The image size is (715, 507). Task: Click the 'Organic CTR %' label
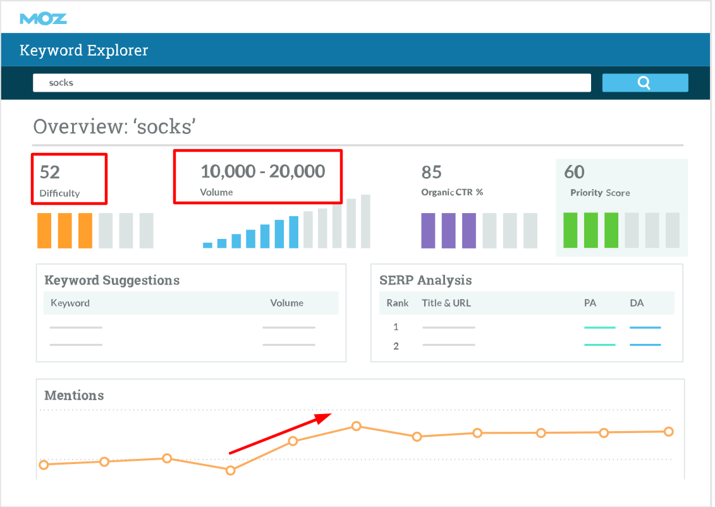click(x=452, y=192)
